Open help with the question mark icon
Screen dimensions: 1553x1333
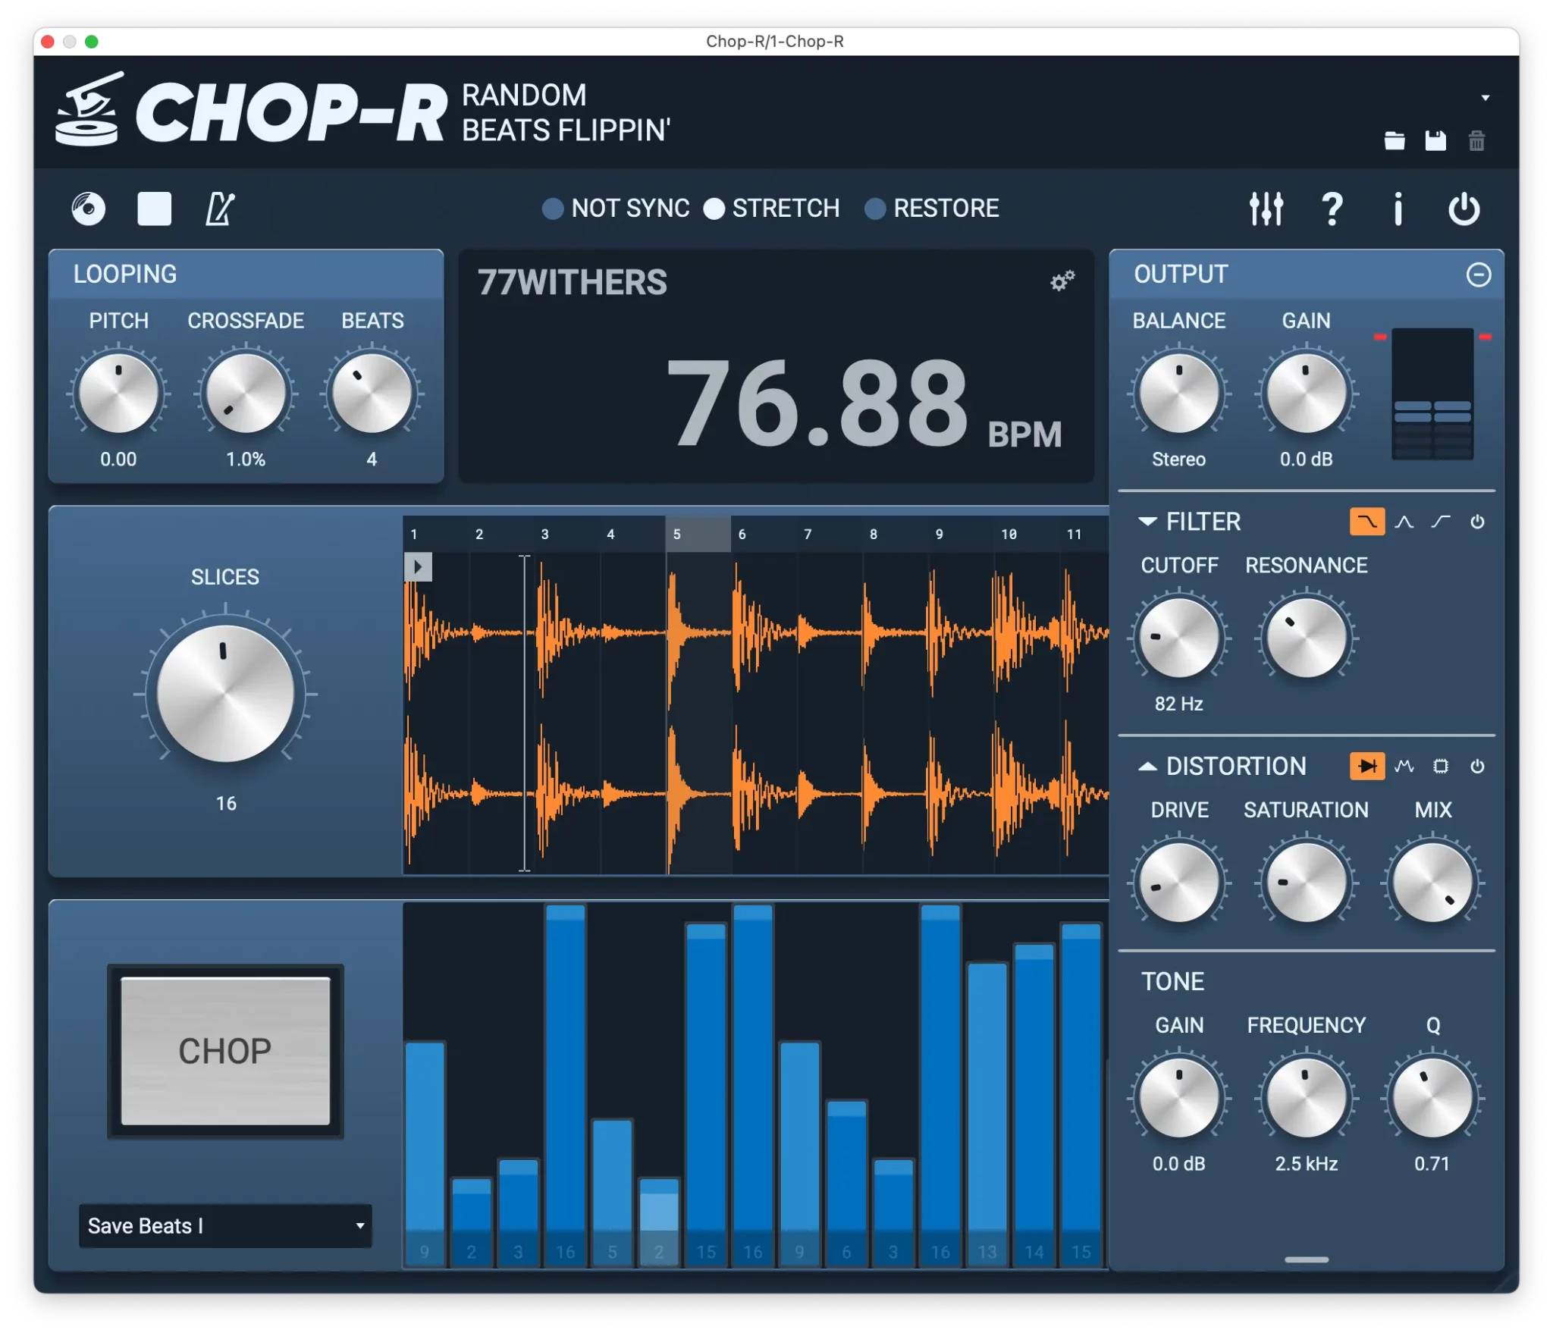[1332, 209]
